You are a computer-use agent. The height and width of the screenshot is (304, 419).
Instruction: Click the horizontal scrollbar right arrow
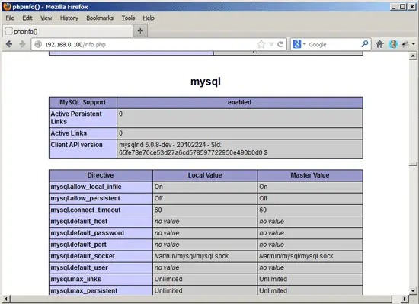(x=405, y=299)
